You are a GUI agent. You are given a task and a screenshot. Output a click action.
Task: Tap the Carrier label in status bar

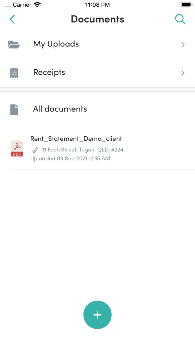[x=22, y=5]
